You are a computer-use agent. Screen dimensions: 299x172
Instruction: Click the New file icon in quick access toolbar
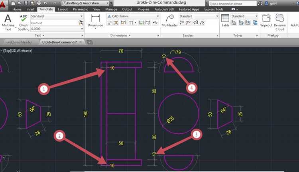coord(13,3)
